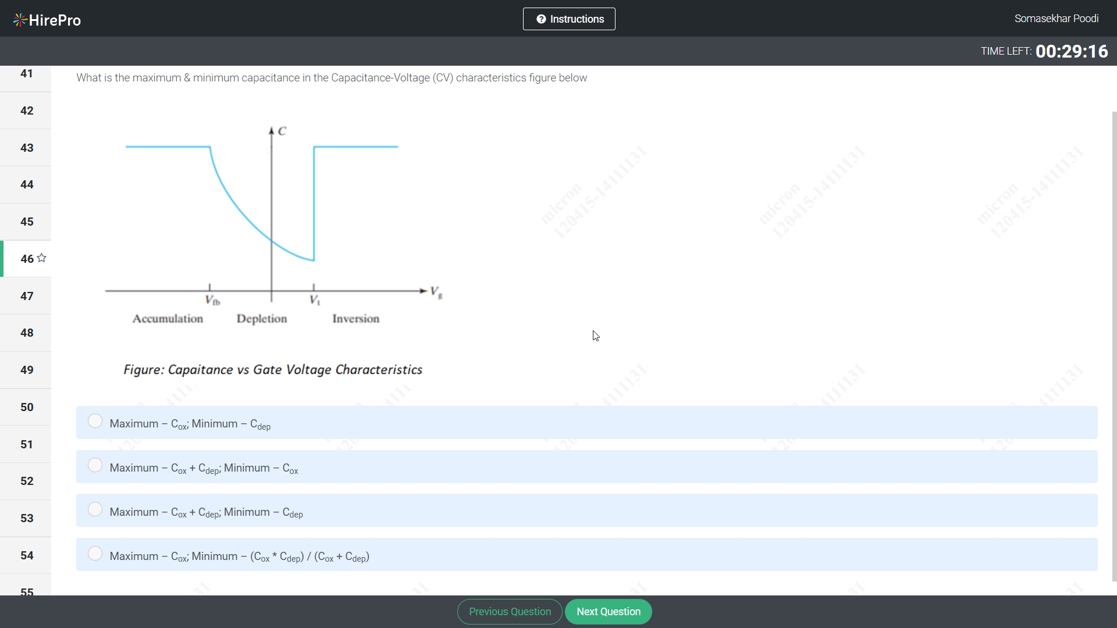Image resolution: width=1117 pixels, height=628 pixels.
Task: Click the vertical page scrollbar
Action: 1114,347
